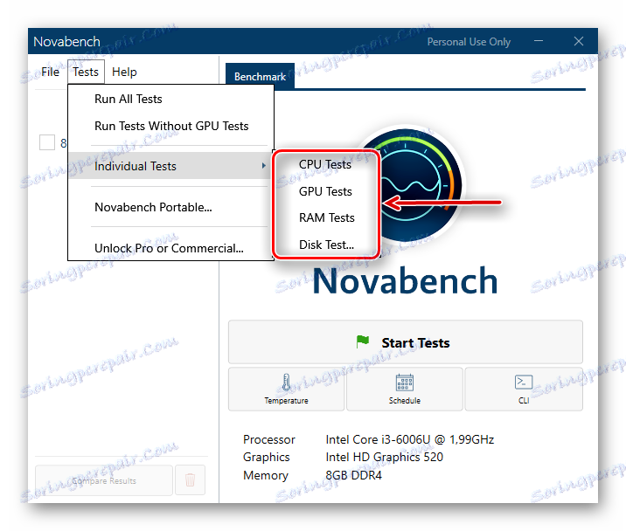Select Run Tests Without GPU Tests
626x531 pixels.
[x=171, y=126]
